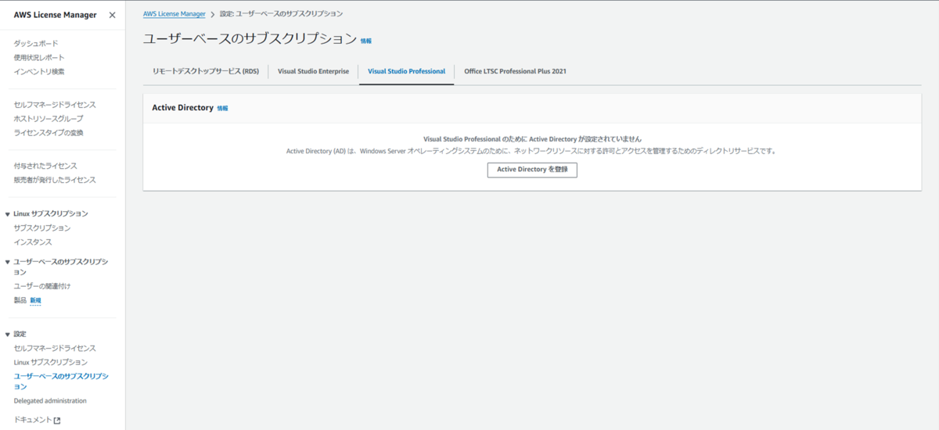Switch to リモートデスクトップサービス (RDS) tab
Screen dimensions: 939x430
pos(206,71)
